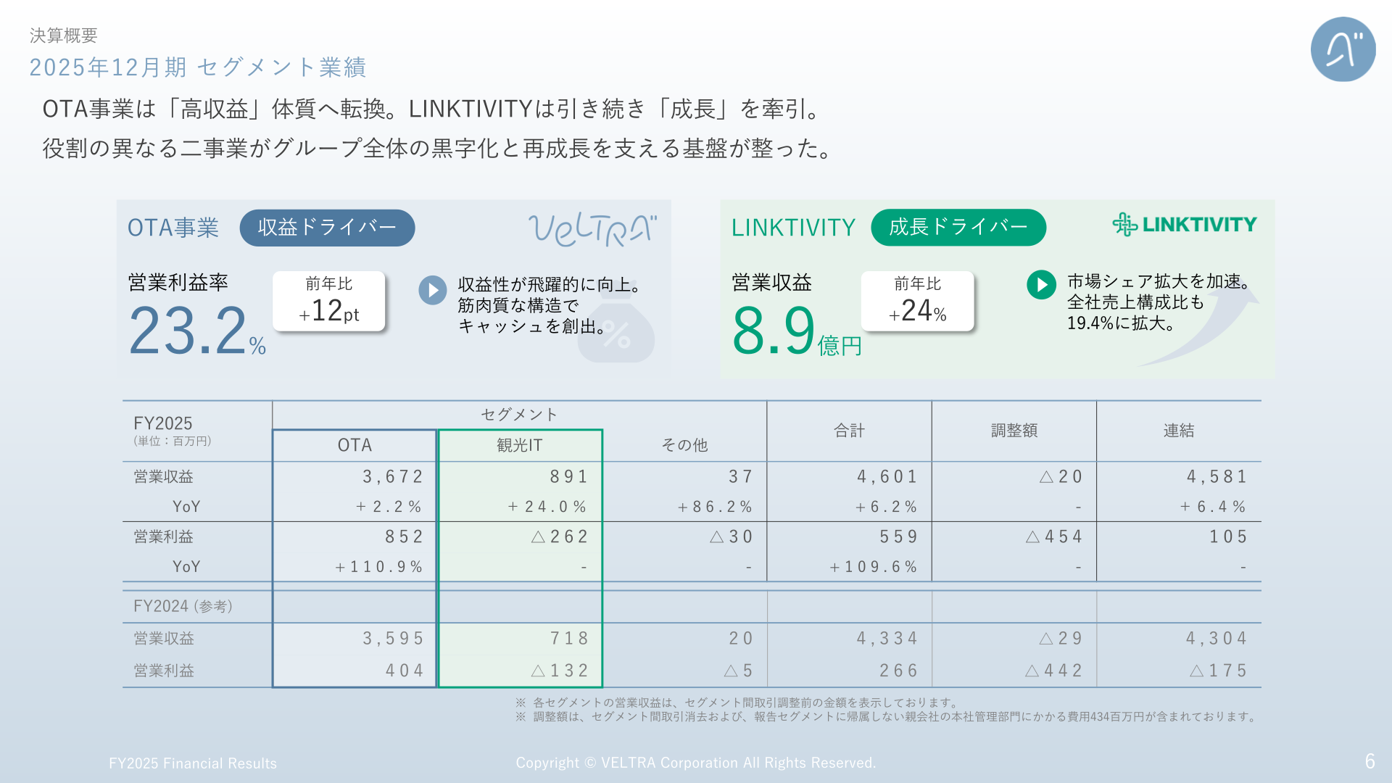Click the 連結 column header
Viewport: 1392px width, 783px height.
click(x=1179, y=431)
